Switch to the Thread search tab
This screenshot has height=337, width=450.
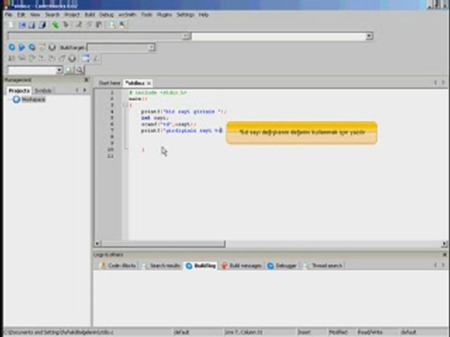pos(322,266)
